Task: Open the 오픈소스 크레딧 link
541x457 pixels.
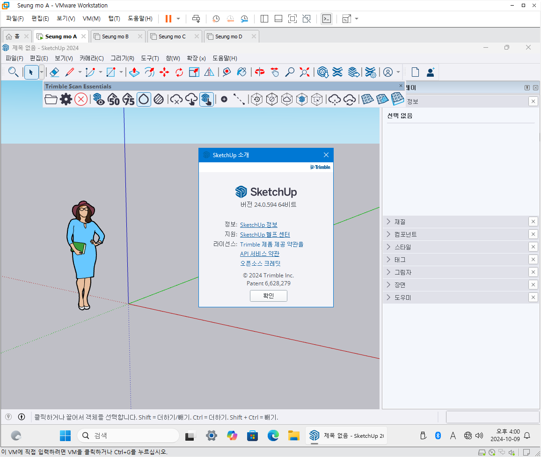Action: pos(261,263)
